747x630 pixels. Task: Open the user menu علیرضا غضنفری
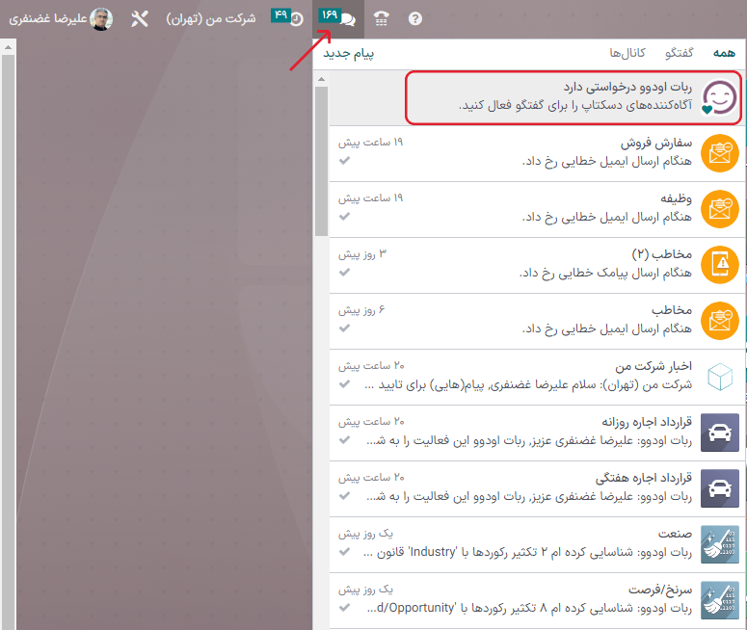pos(60,19)
